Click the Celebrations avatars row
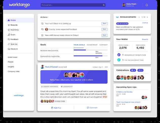 [130, 77]
